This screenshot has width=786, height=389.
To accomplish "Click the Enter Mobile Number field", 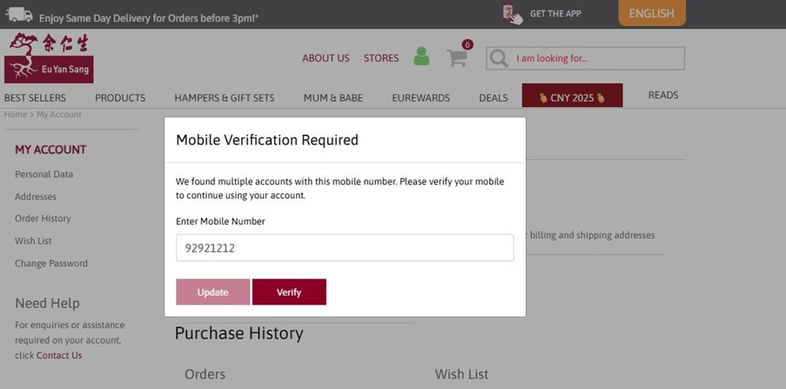I will 345,248.
